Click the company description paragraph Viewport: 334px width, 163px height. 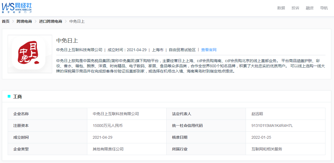[x=191, y=66]
